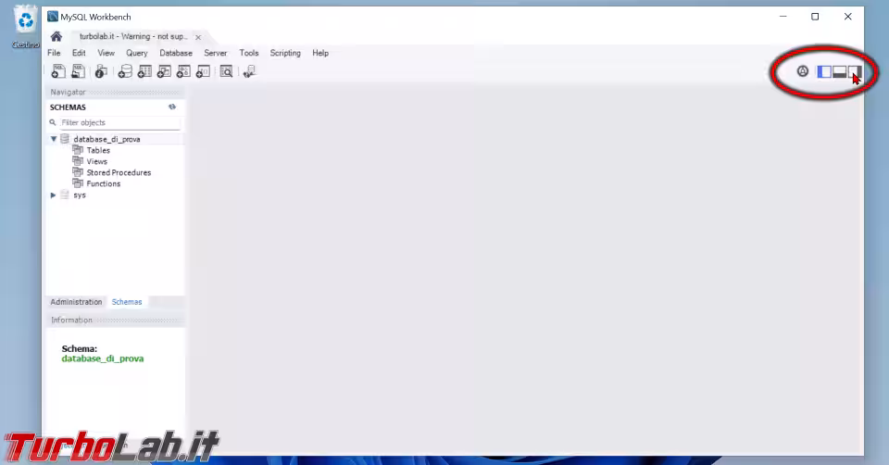Click the green database_di_prova schema name

103,358
